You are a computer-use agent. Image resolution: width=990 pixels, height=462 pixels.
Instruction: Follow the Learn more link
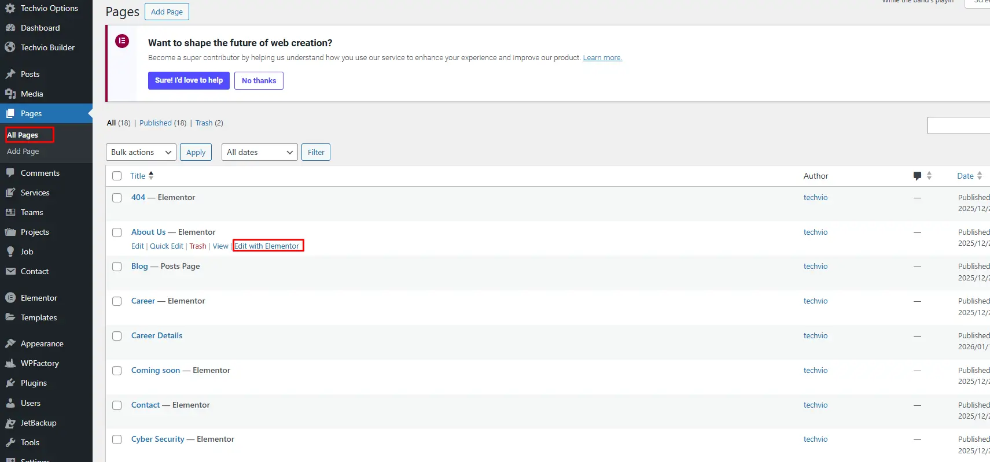pos(602,58)
